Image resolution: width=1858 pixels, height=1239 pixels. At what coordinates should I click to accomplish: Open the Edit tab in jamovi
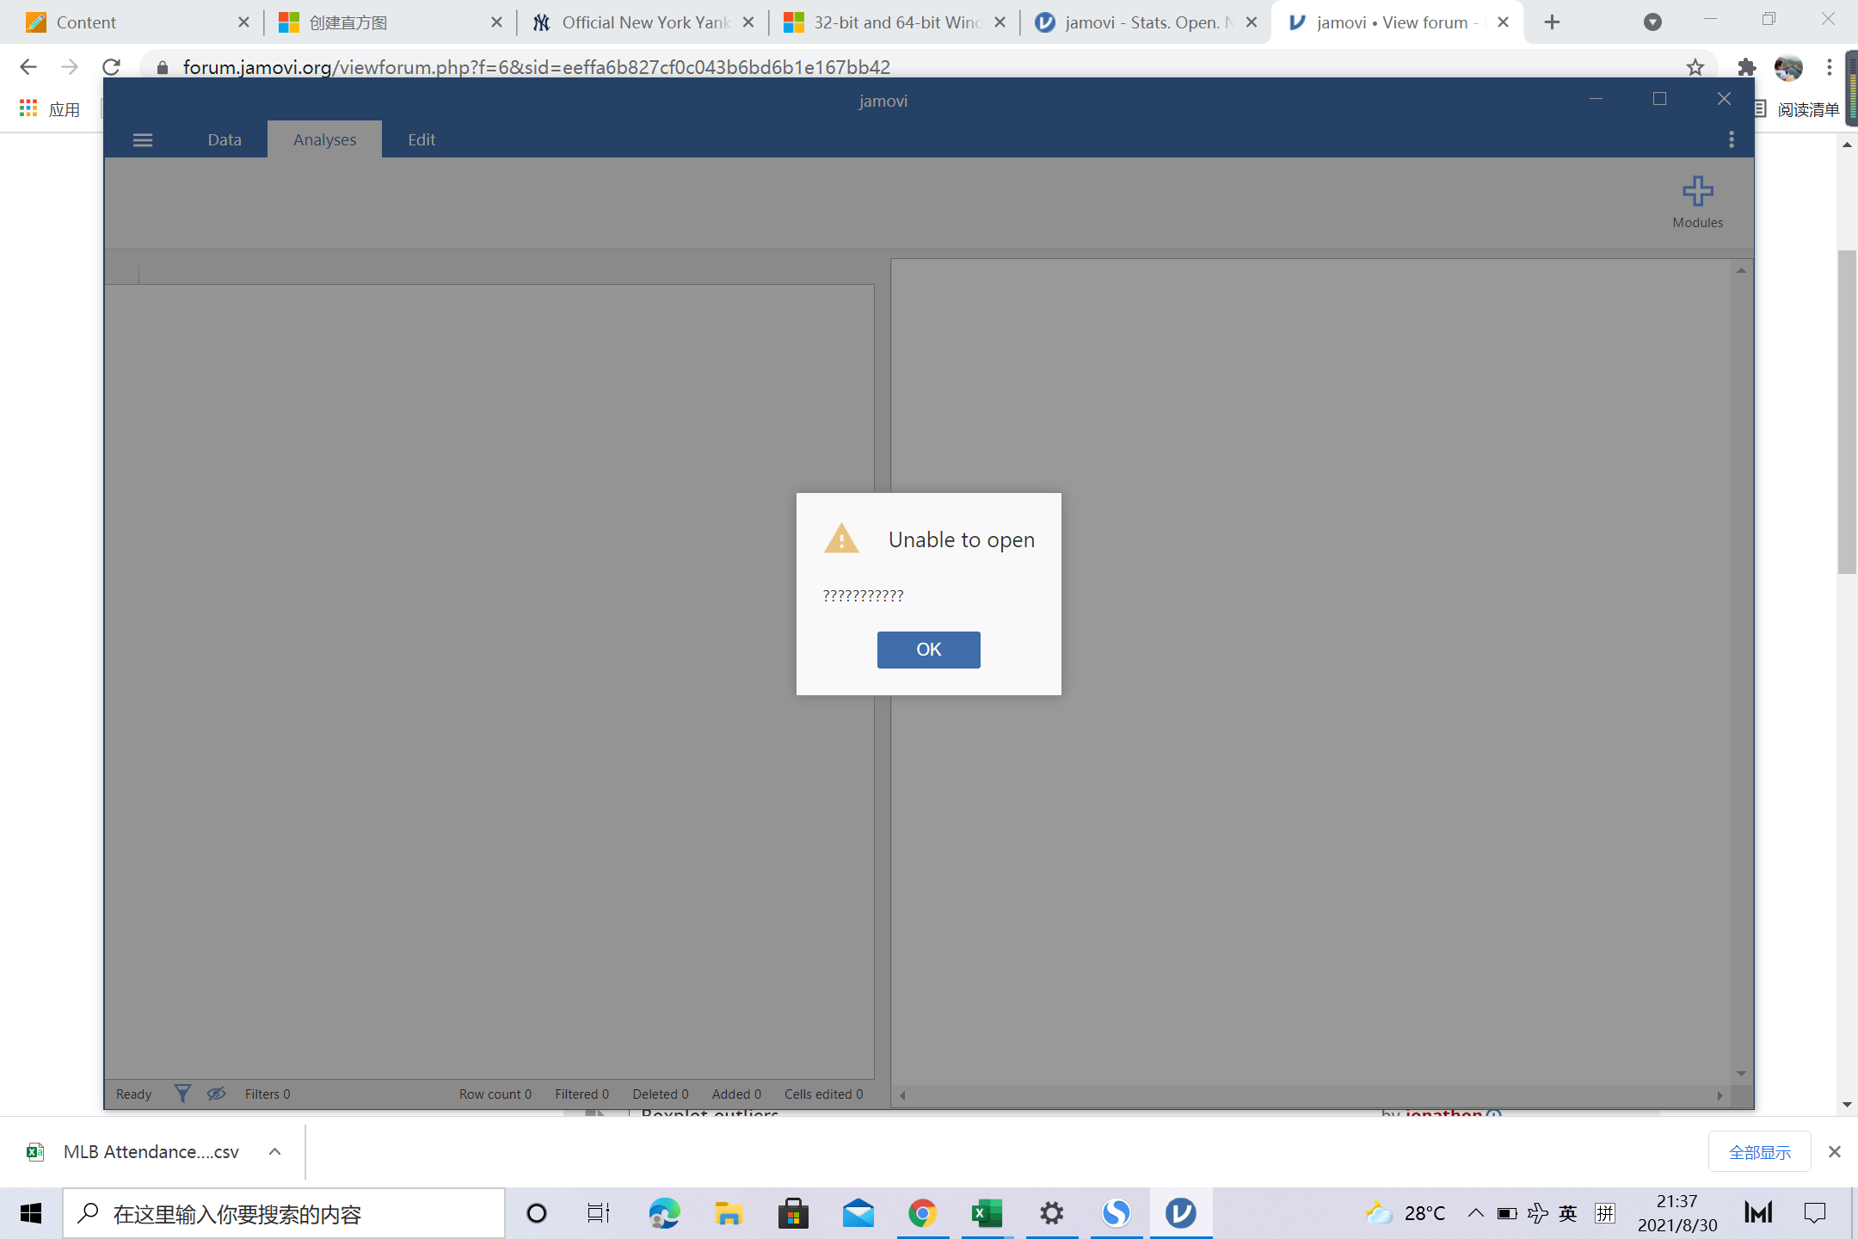click(x=421, y=139)
